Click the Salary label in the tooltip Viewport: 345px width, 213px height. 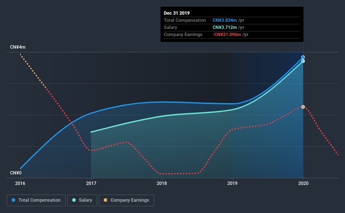(x=170, y=27)
